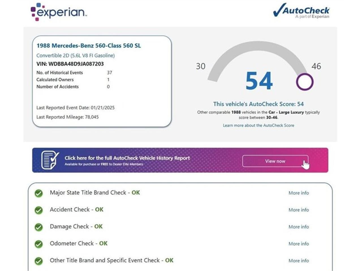Click the Experian logo
This screenshot has height=271, width=362.
(59, 12)
